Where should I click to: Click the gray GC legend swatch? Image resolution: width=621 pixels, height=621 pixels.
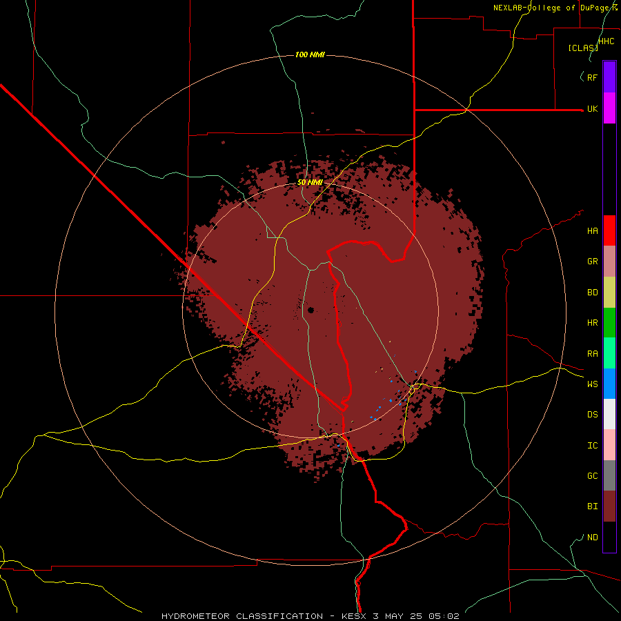pyautogui.click(x=609, y=475)
